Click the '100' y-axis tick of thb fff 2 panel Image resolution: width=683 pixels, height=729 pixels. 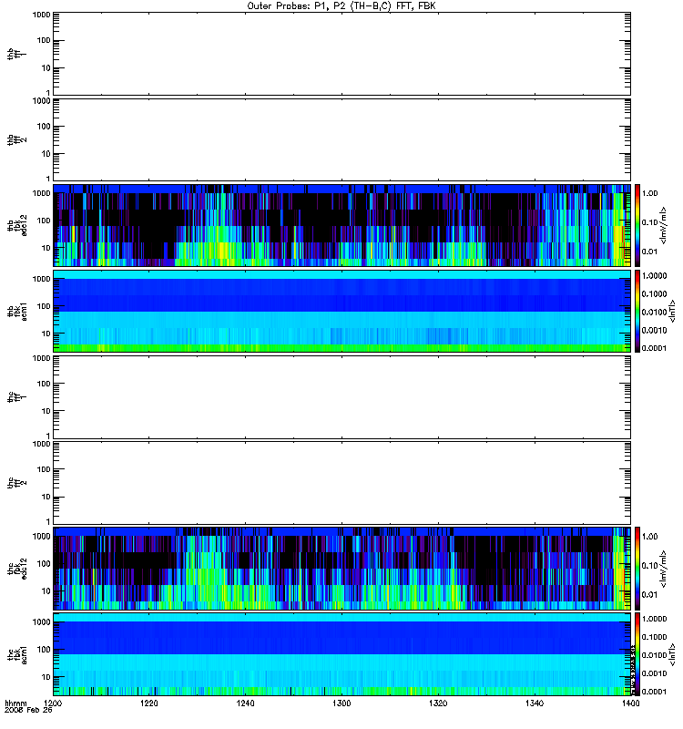coord(44,126)
